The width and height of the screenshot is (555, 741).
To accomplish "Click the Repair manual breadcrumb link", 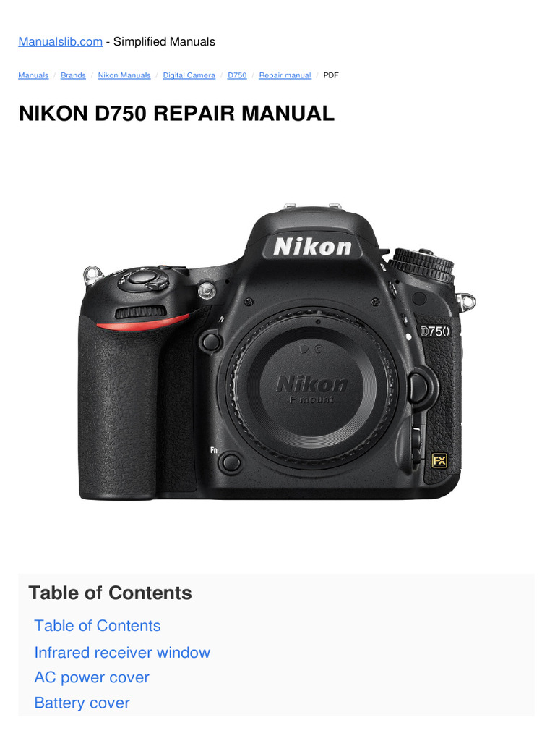I will pyautogui.click(x=285, y=75).
